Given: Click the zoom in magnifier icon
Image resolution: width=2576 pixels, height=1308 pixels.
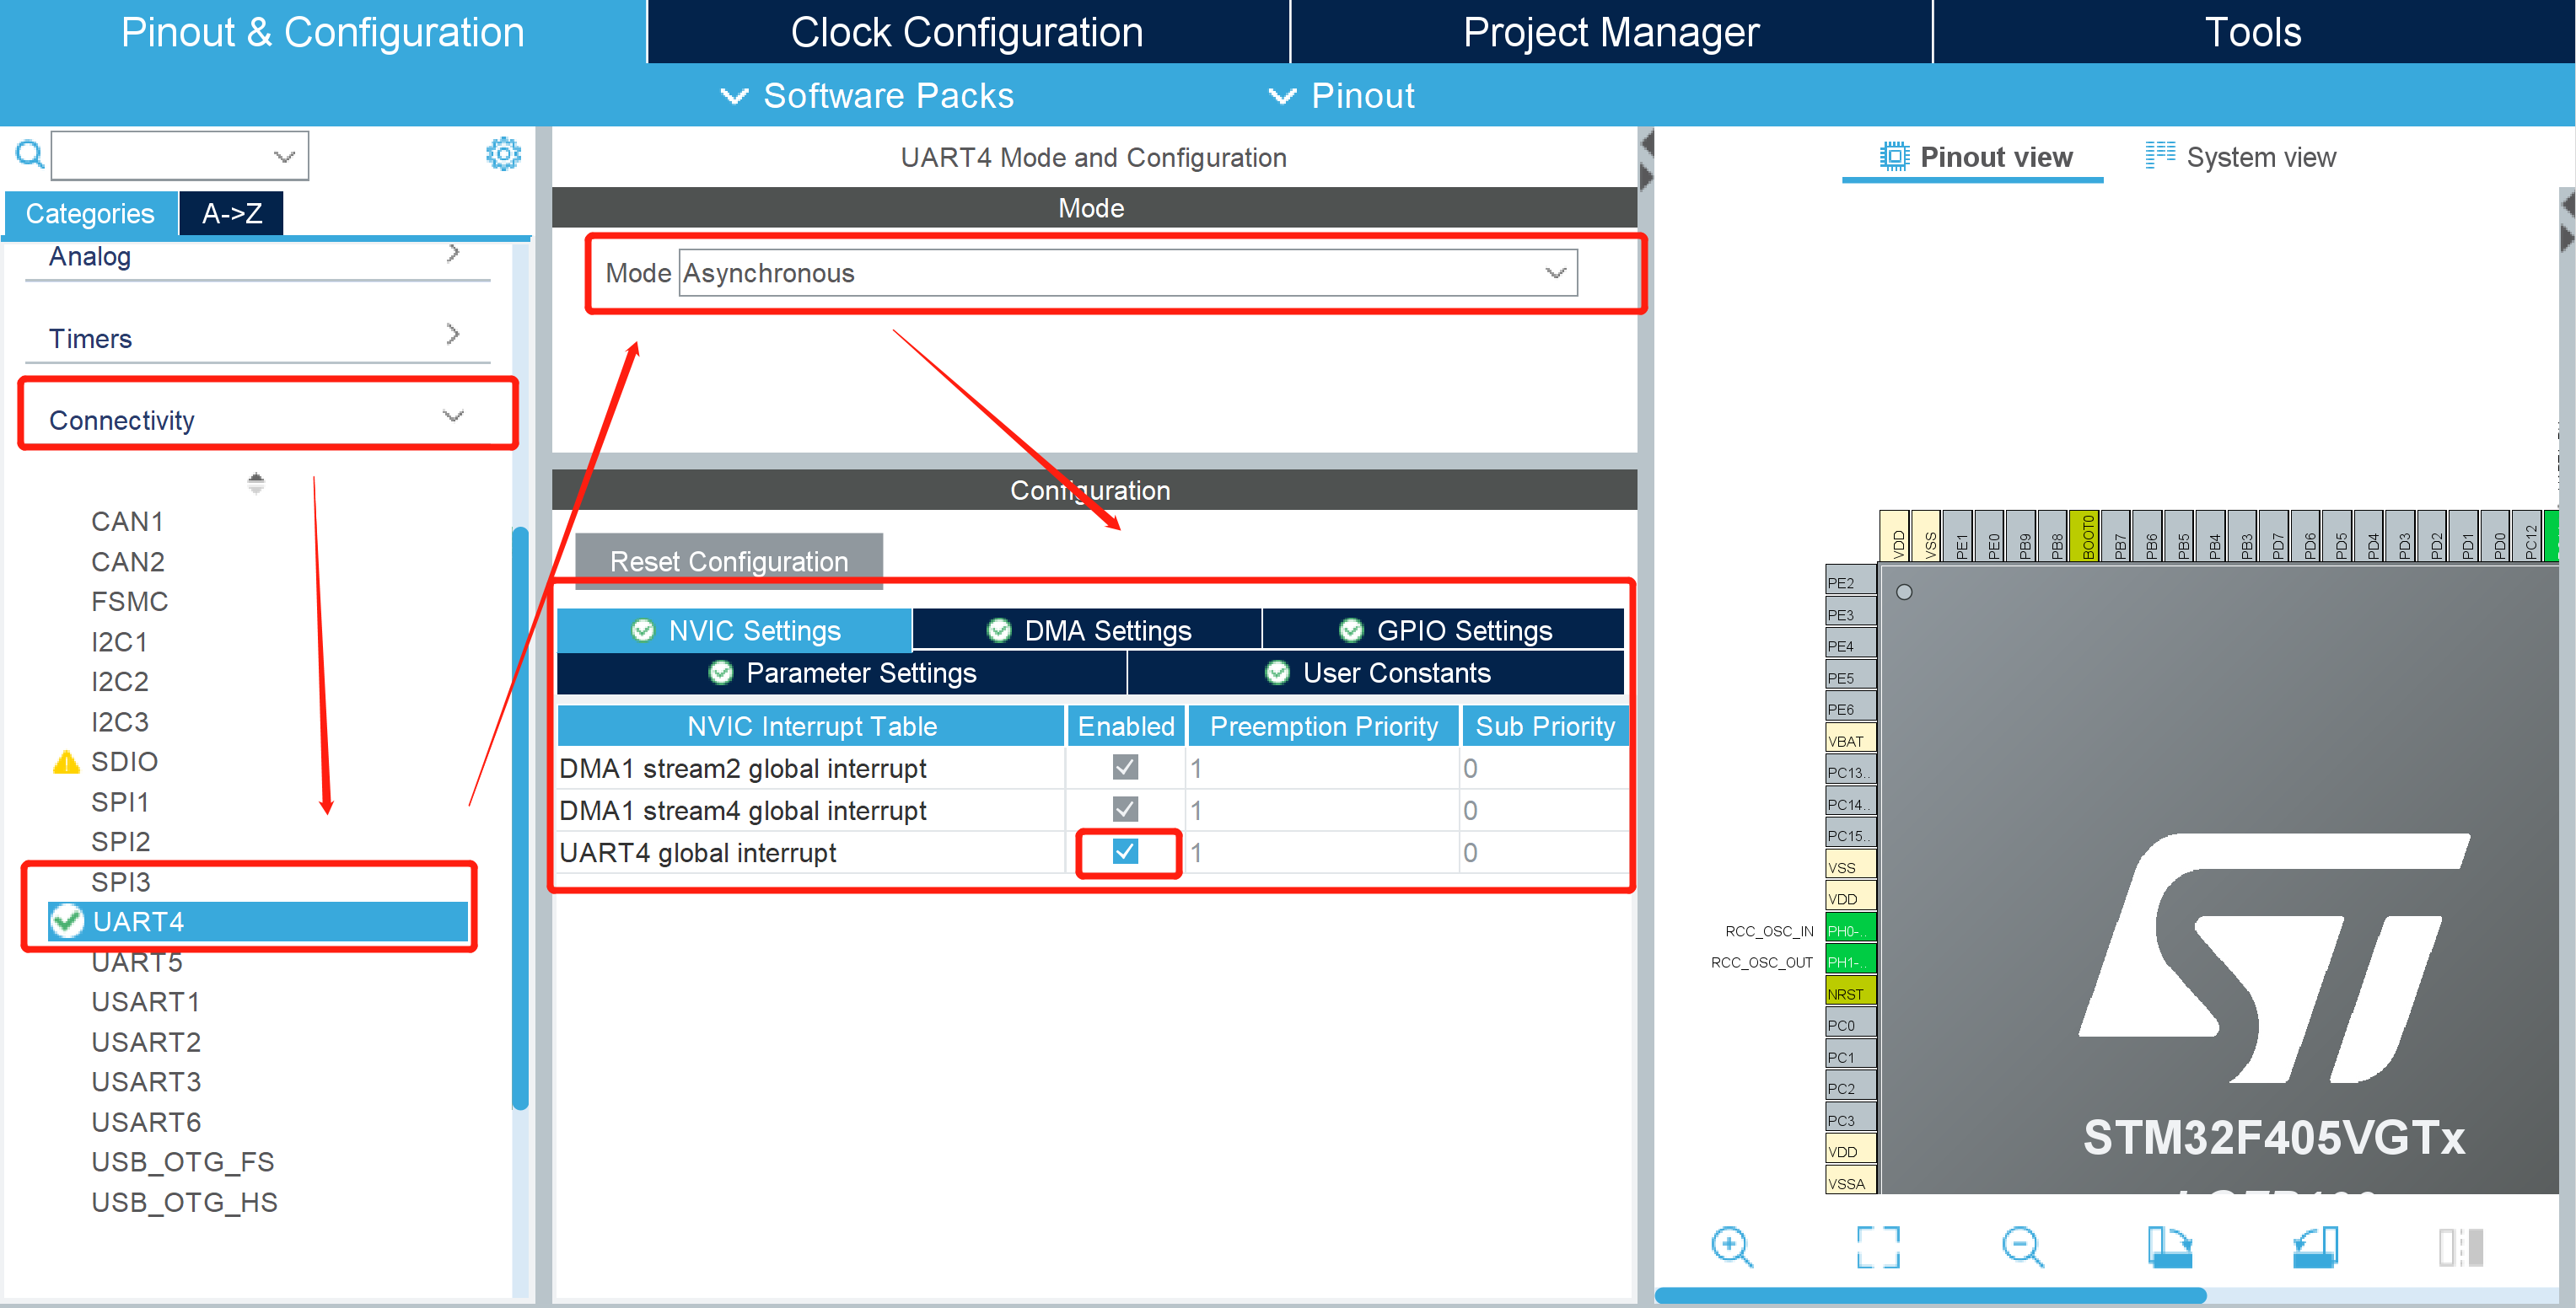Looking at the screenshot, I should [1731, 1246].
